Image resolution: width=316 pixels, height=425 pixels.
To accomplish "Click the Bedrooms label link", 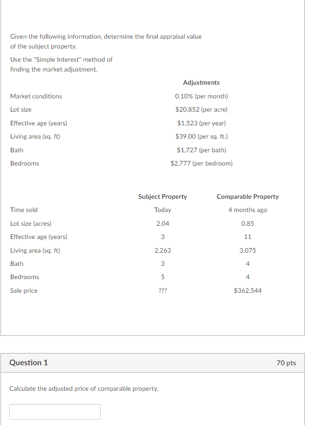I will 25,163.
